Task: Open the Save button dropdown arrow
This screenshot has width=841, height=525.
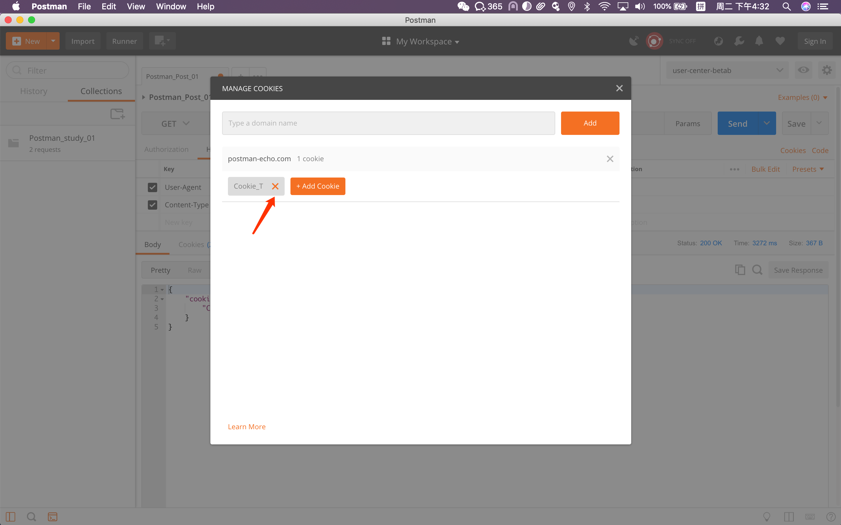Action: pos(819,123)
